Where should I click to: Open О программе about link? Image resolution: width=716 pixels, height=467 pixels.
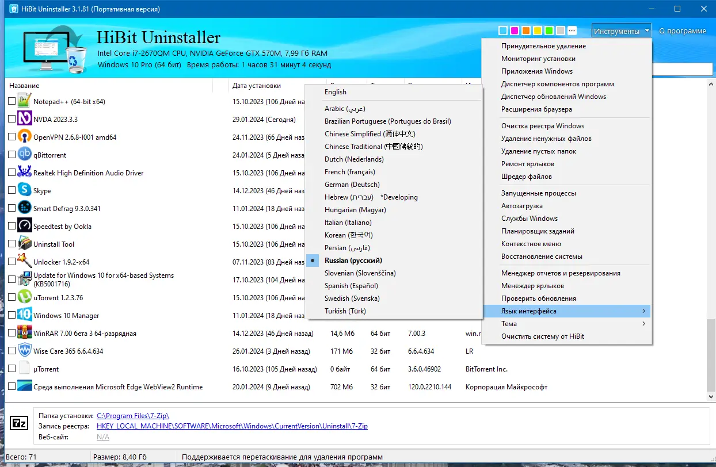click(683, 31)
